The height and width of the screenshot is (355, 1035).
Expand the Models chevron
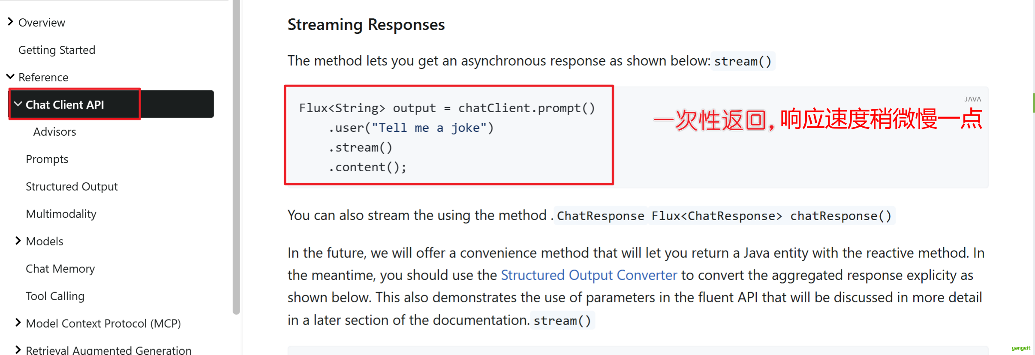click(18, 241)
